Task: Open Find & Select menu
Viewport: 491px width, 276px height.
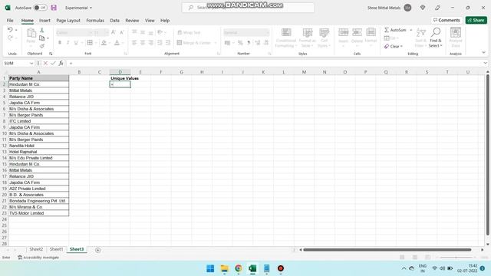Action: (436, 38)
